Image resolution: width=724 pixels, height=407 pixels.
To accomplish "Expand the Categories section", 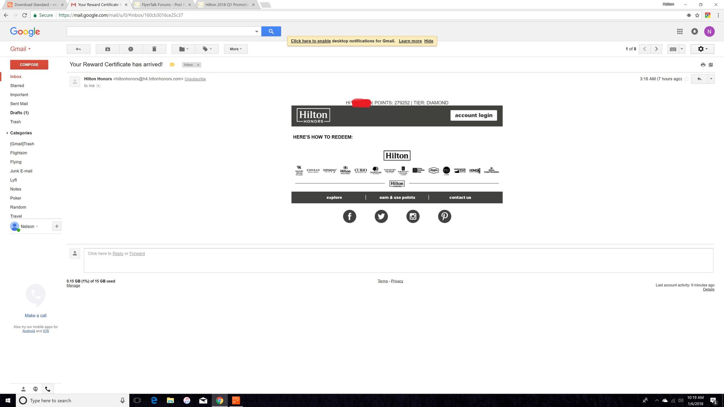I will [7, 133].
